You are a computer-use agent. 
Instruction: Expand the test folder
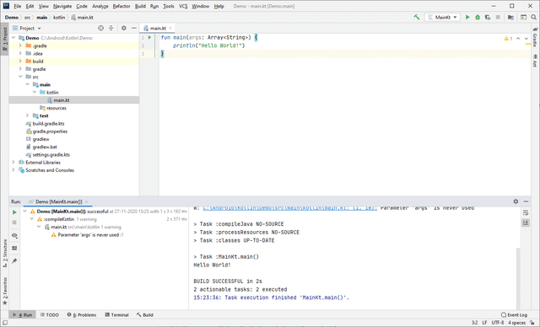coord(27,115)
